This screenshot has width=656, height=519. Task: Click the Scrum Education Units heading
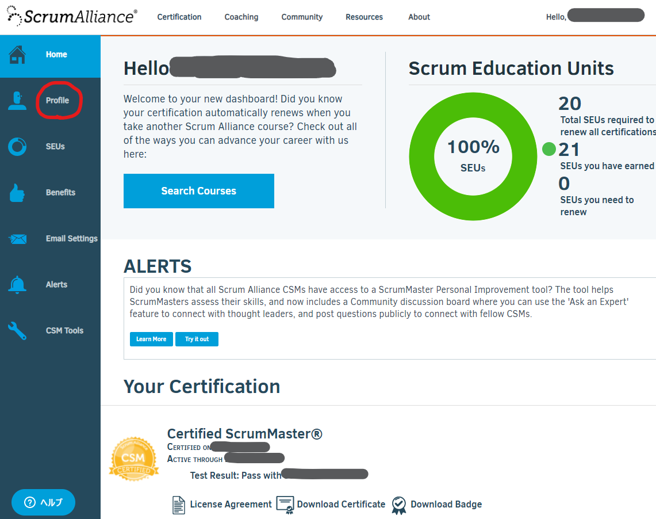click(511, 68)
